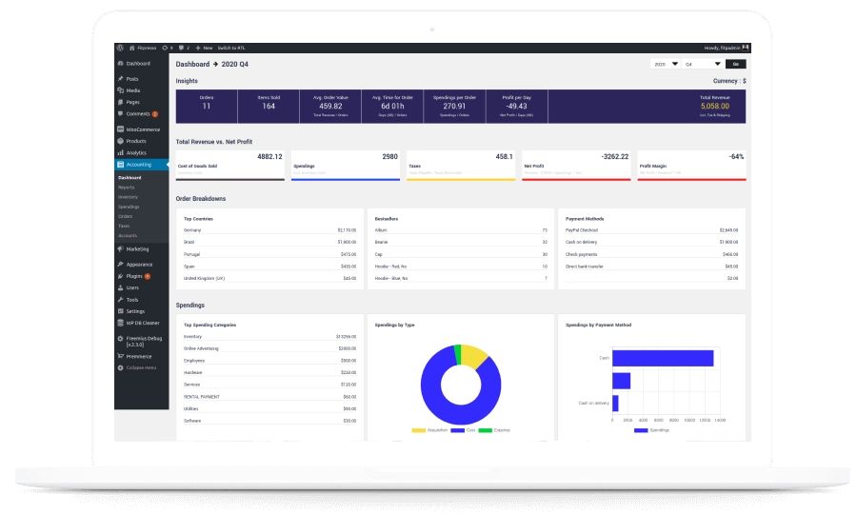Open Freemius Debug gear item
857x514 pixels.
[x=142, y=342]
